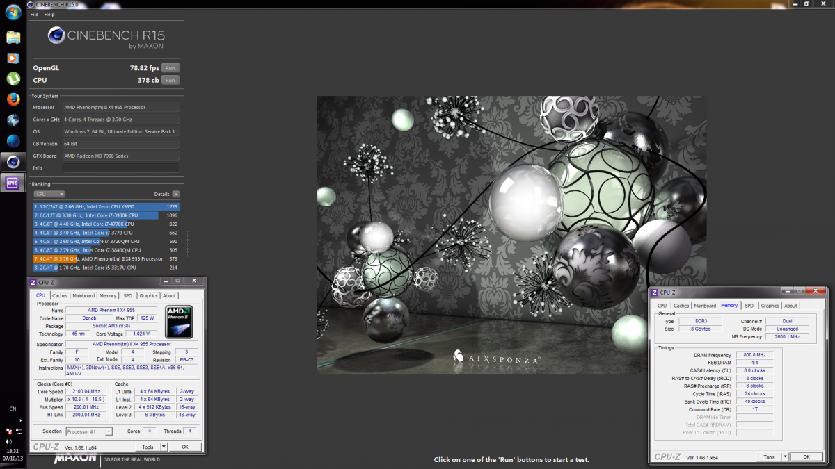Switch to CPU-Z via its taskbar icon

(13, 182)
